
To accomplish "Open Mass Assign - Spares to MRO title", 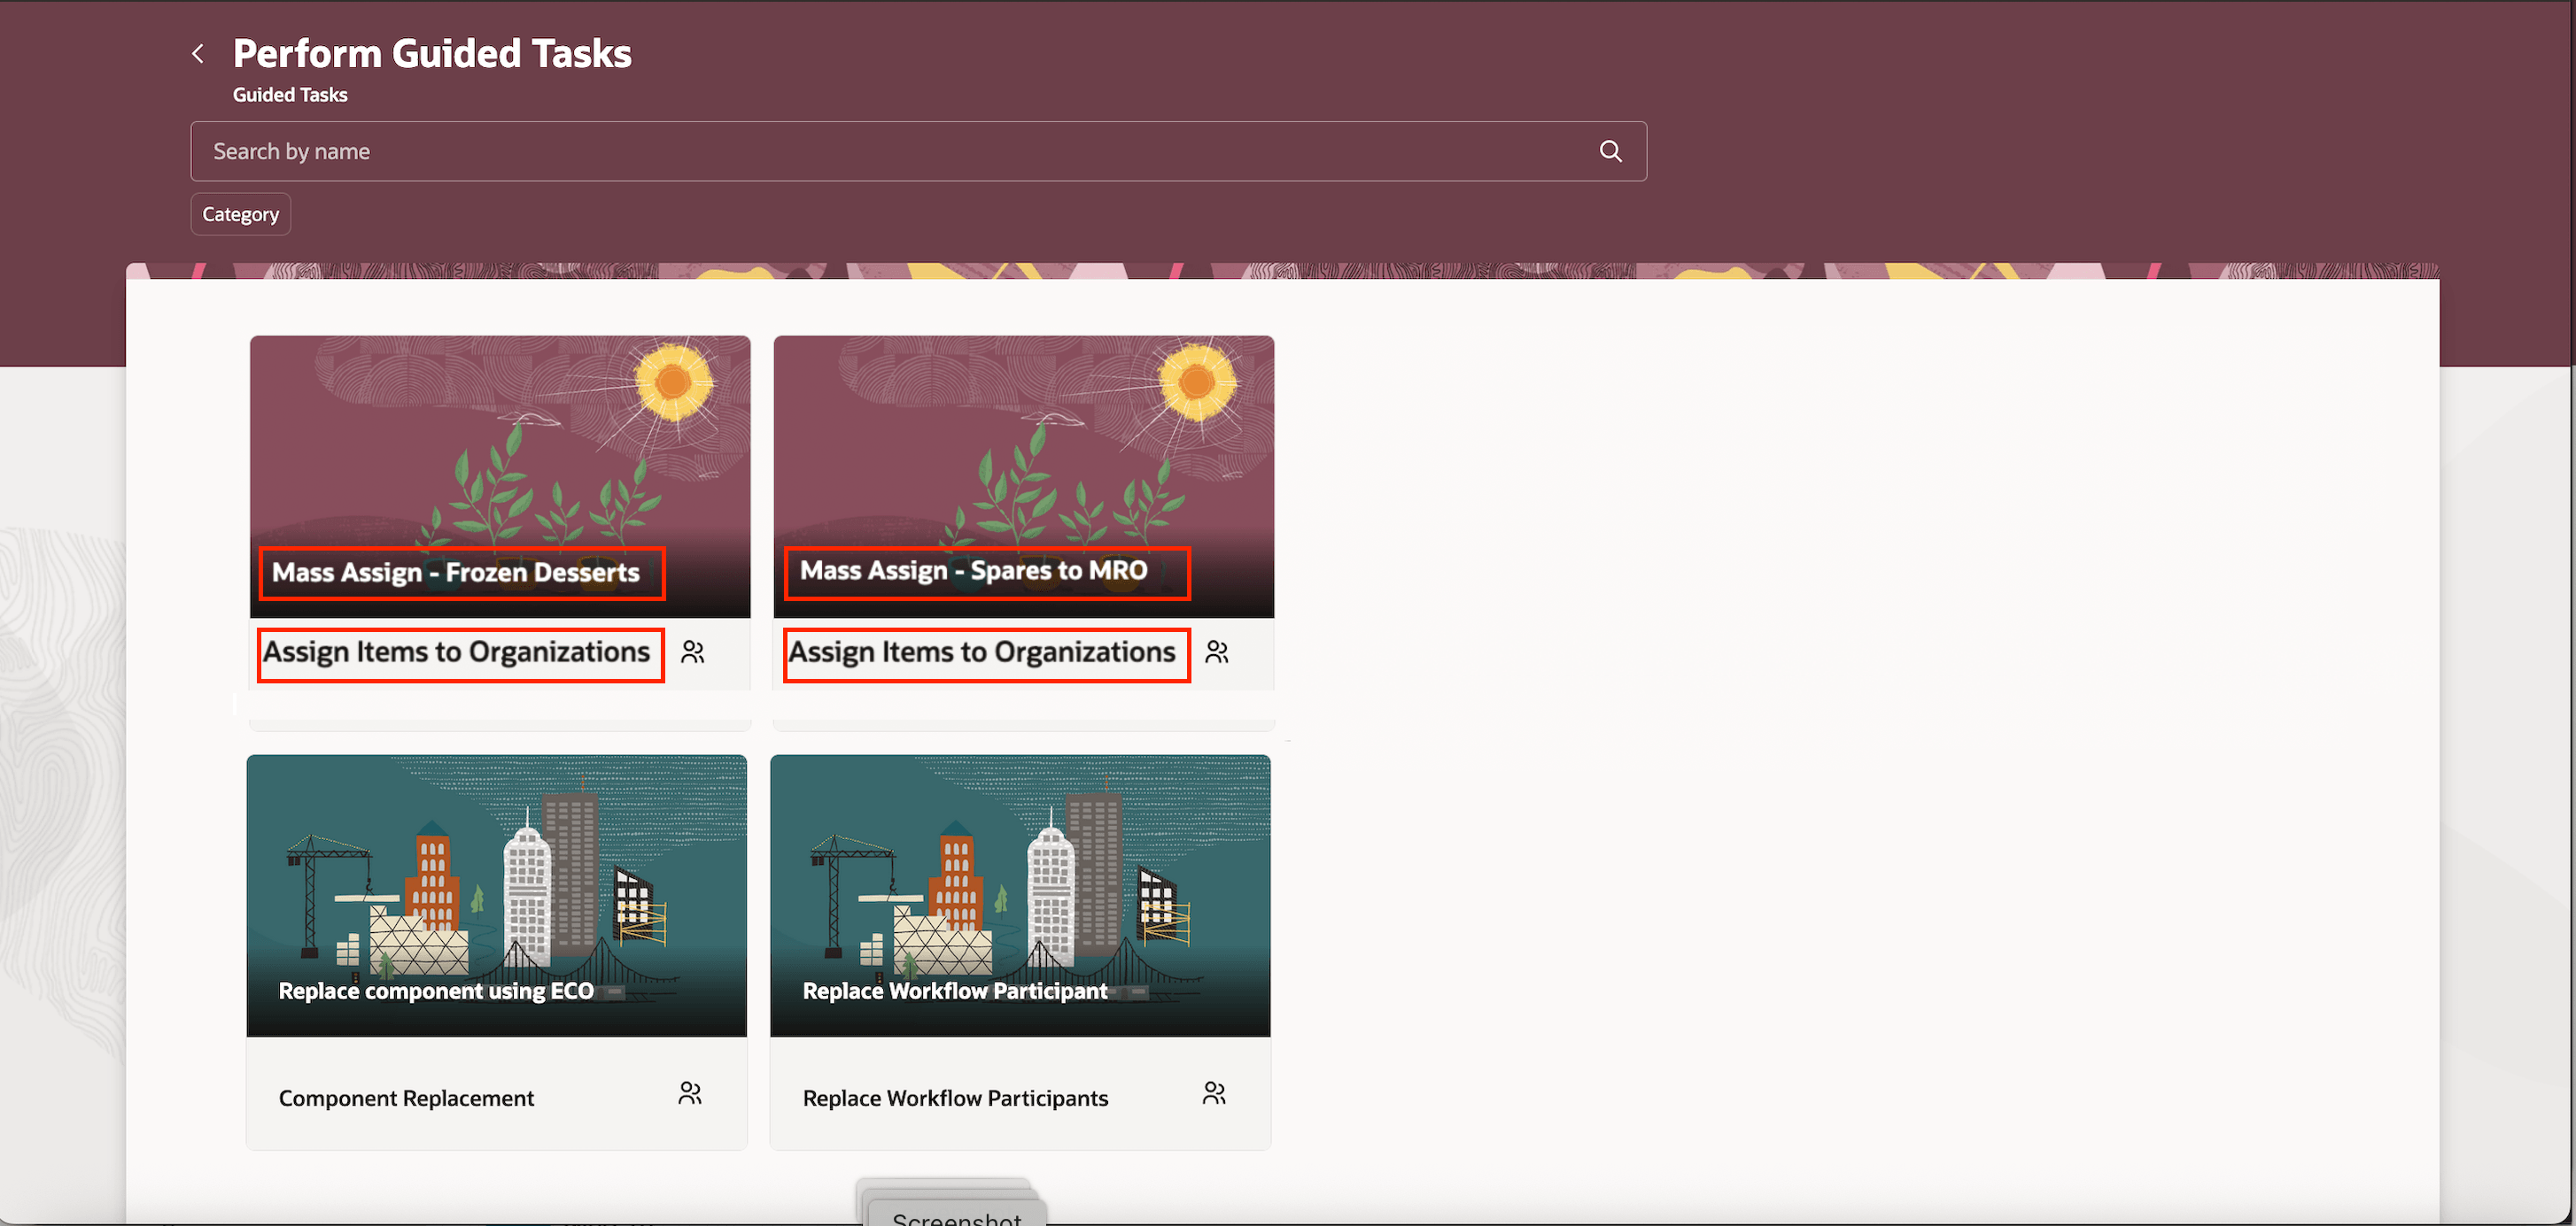I will pos(974,571).
